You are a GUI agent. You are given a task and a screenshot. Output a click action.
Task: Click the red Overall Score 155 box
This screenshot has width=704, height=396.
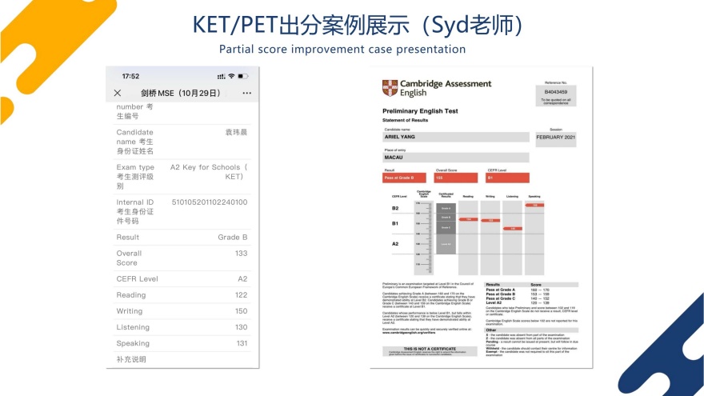point(456,178)
